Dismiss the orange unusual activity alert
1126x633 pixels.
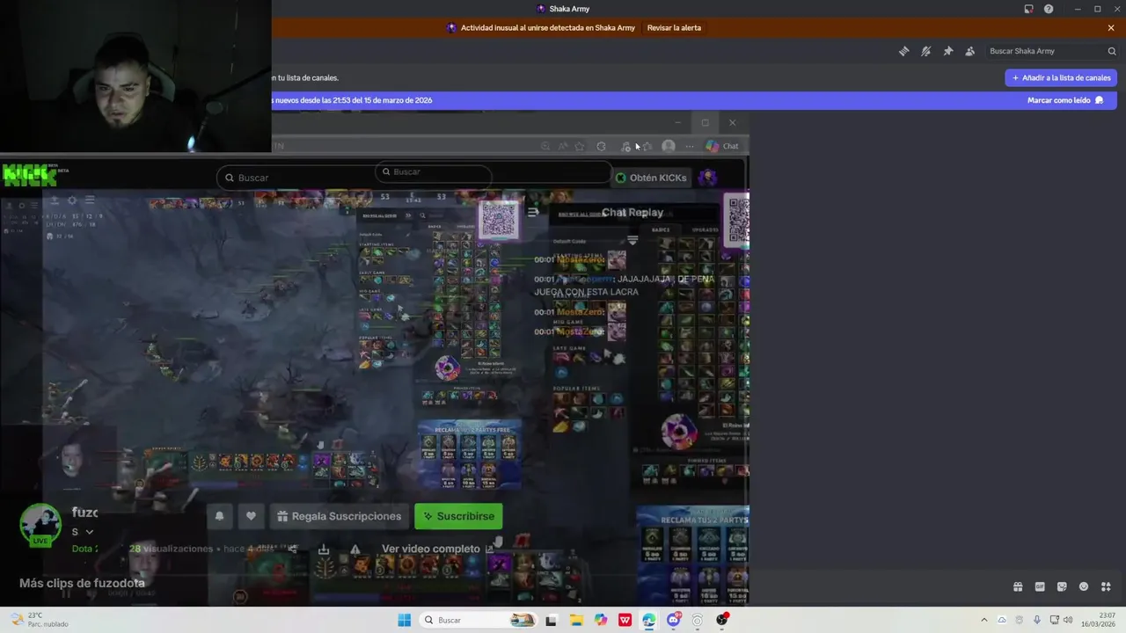(x=1111, y=27)
